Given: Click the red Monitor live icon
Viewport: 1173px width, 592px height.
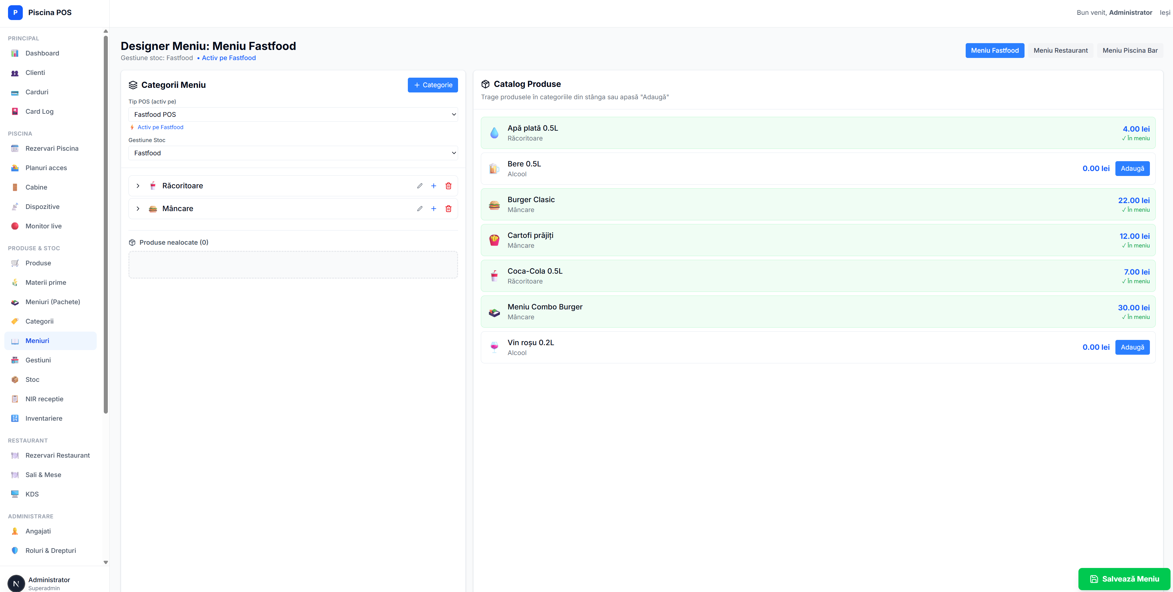Looking at the screenshot, I should [x=15, y=226].
